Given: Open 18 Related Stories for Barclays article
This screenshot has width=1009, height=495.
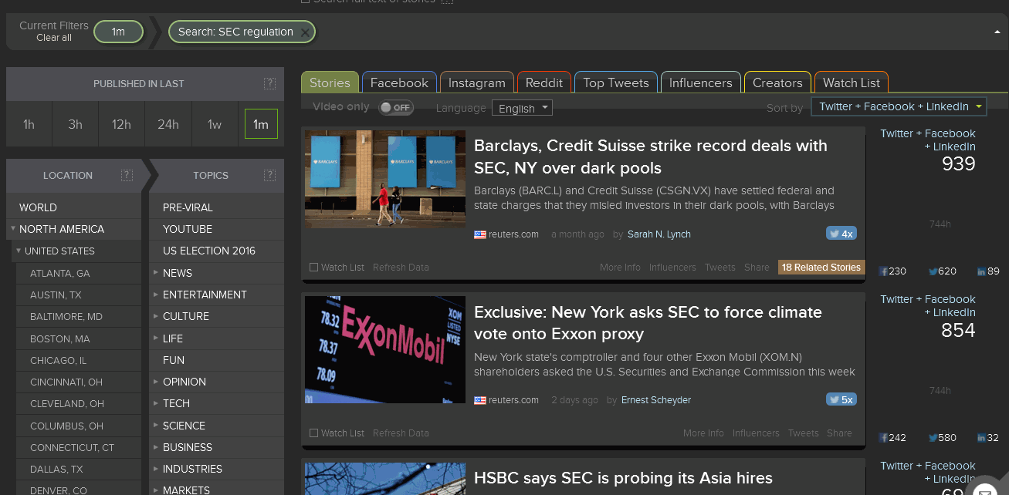Looking at the screenshot, I should click(821, 266).
